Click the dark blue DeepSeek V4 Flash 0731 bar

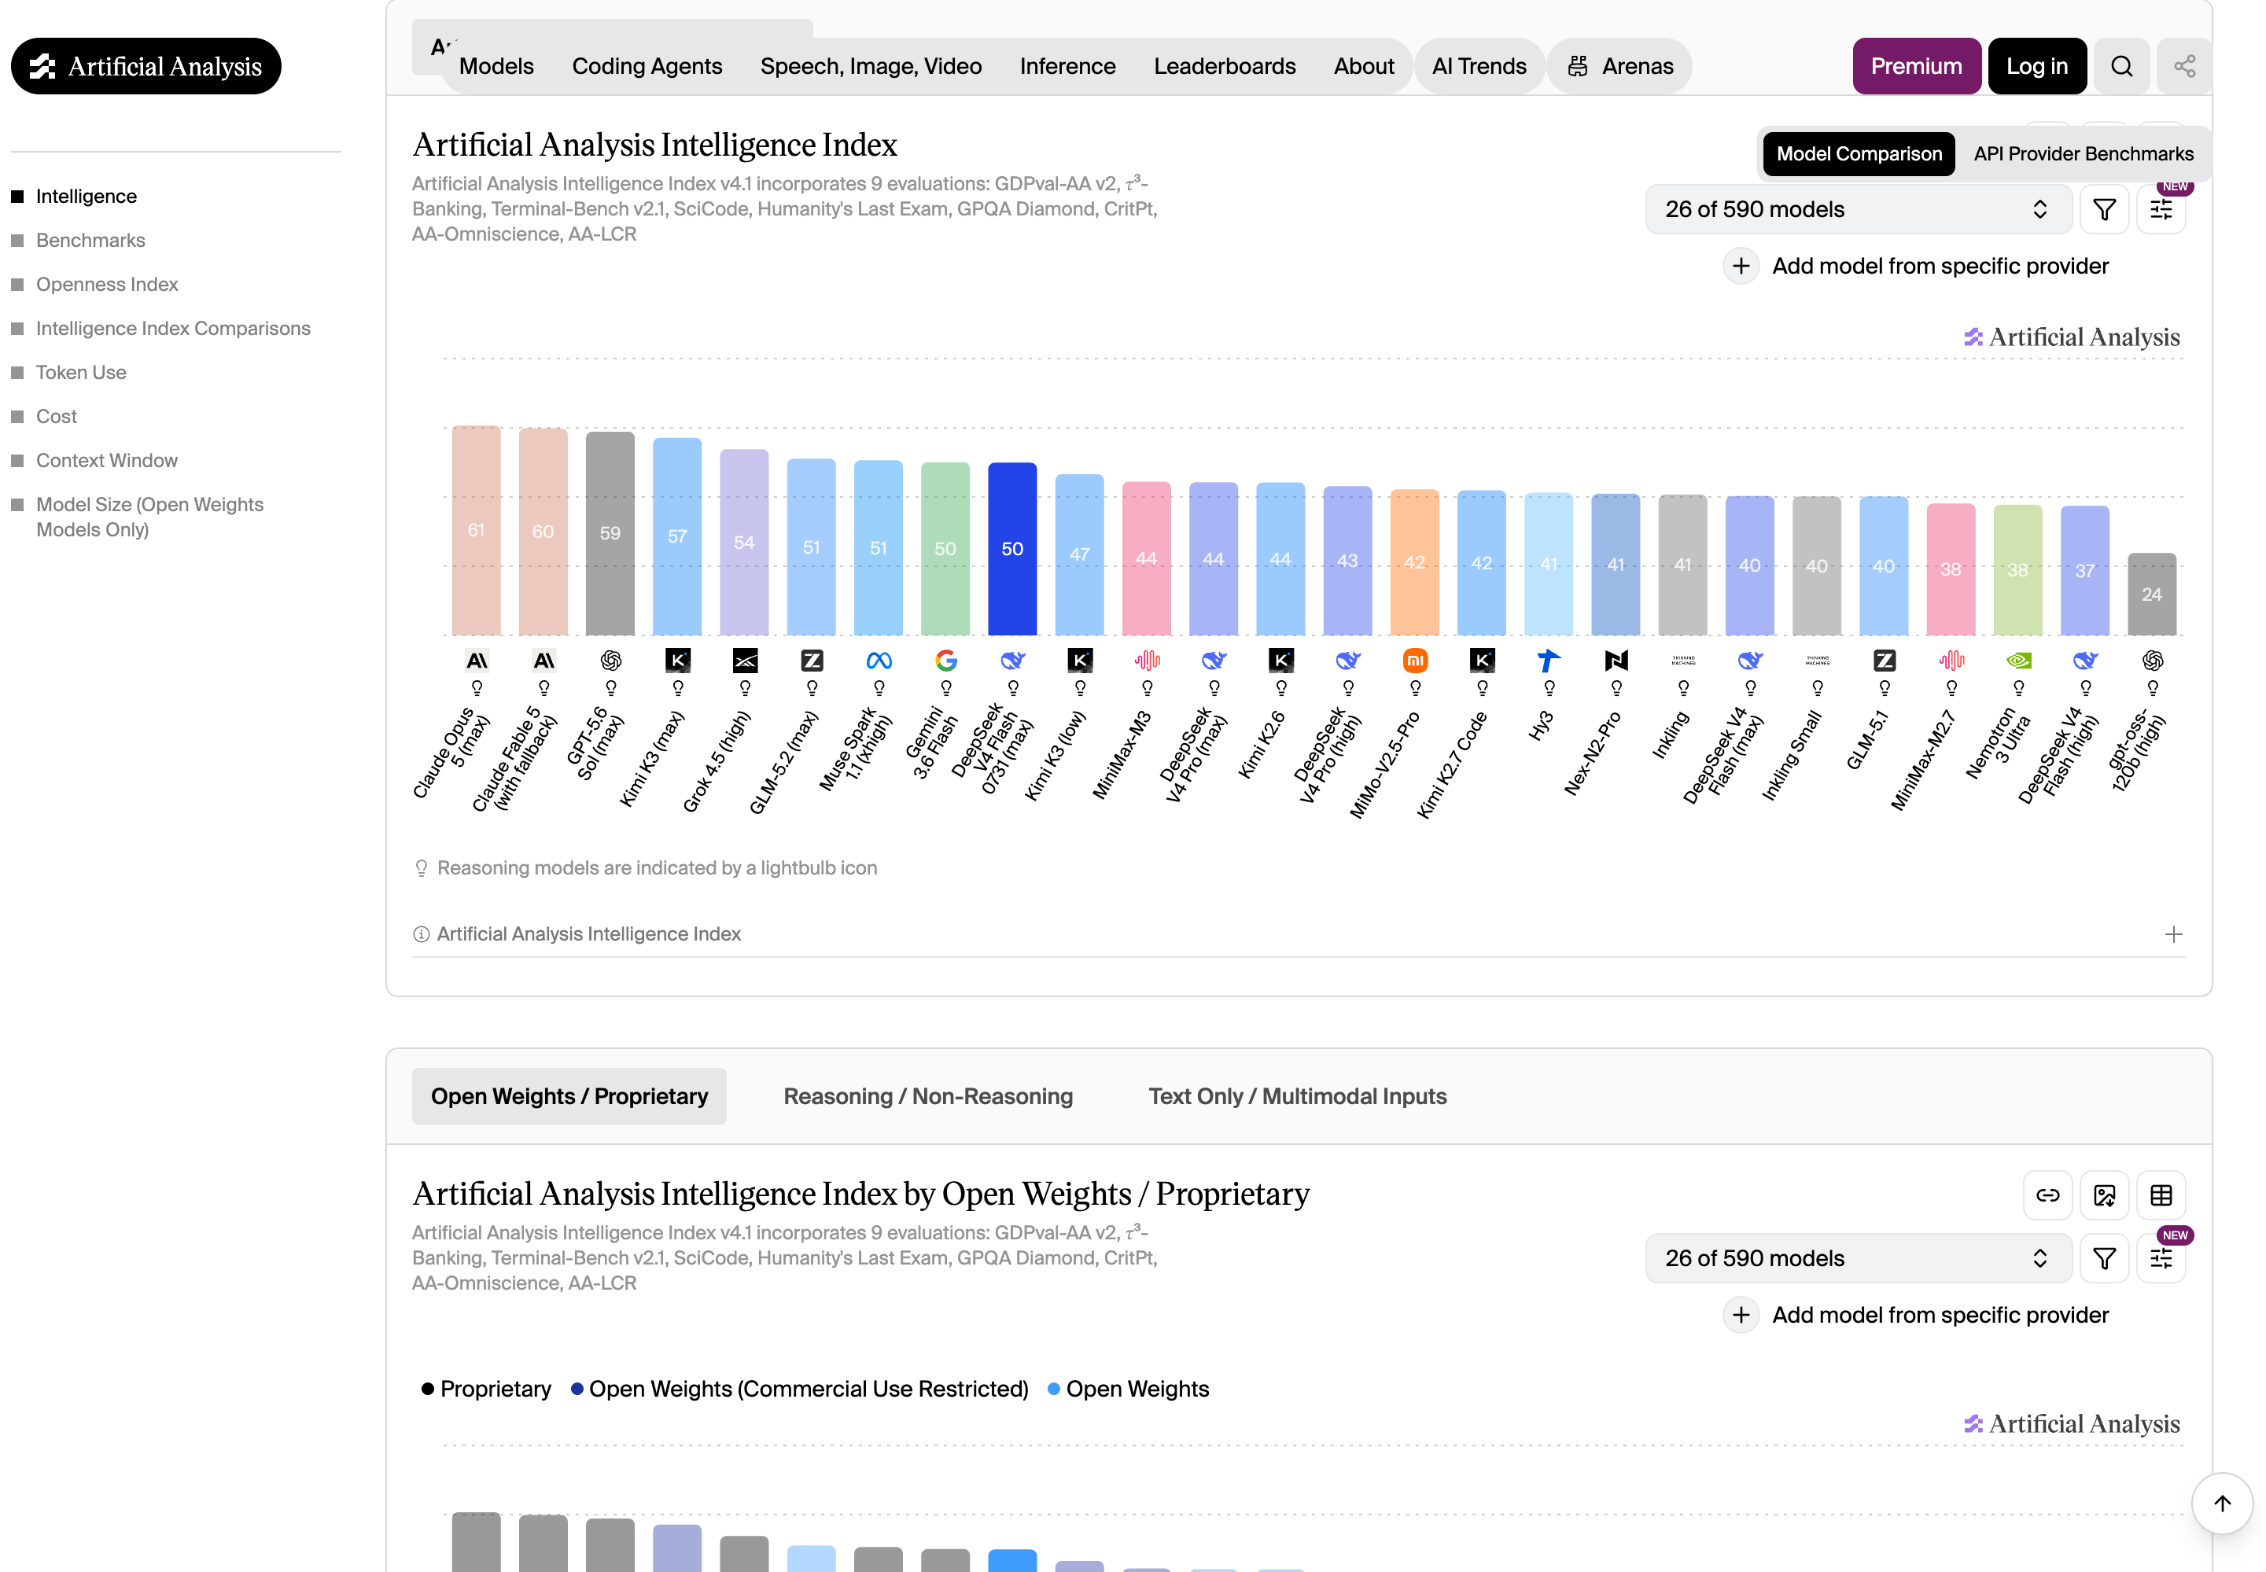[1011, 549]
